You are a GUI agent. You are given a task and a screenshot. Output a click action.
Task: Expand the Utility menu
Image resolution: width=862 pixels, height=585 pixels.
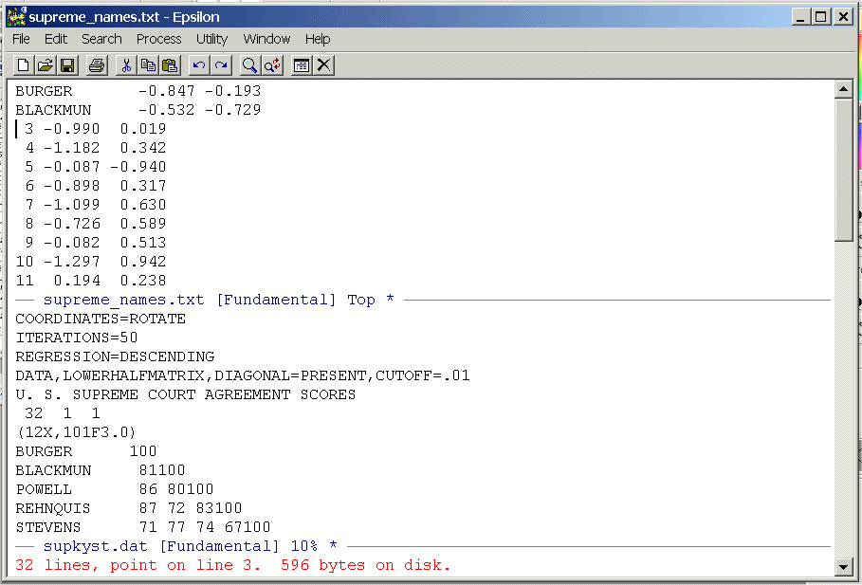211,39
